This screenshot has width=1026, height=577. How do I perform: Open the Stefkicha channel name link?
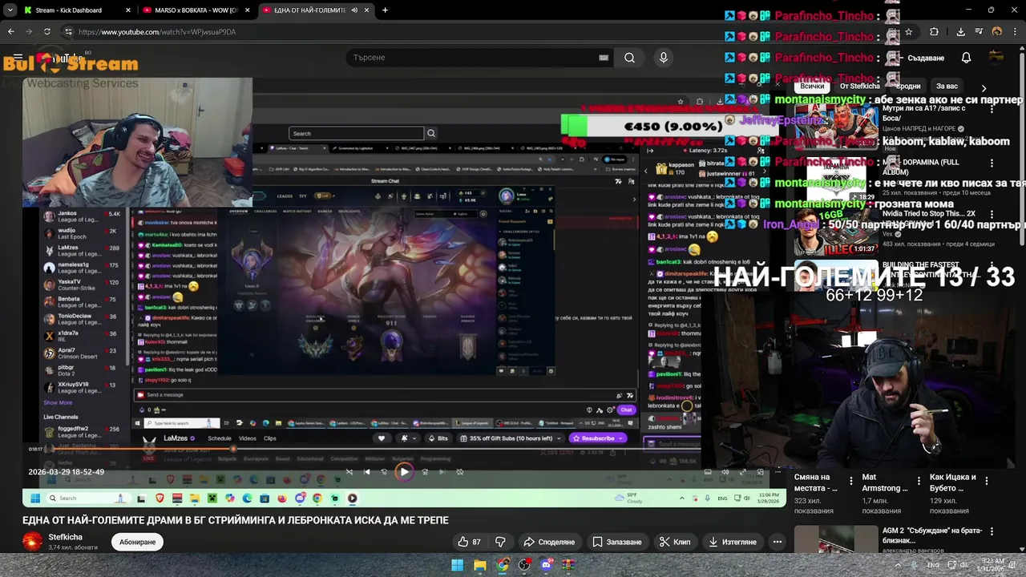(x=65, y=537)
